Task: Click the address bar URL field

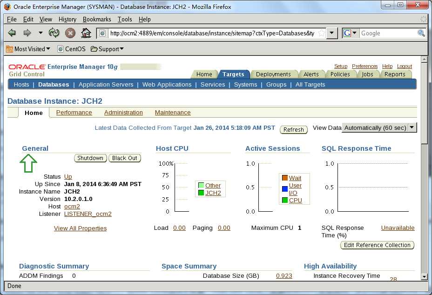Action: click(x=212, y=34)
